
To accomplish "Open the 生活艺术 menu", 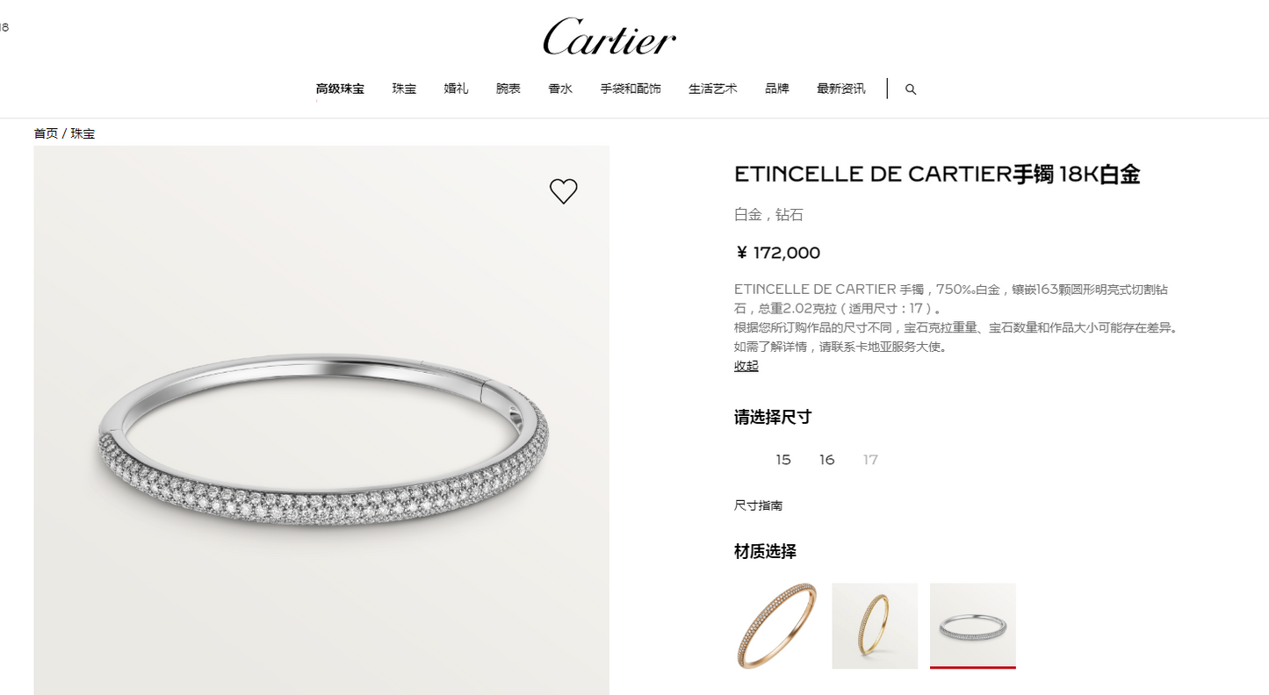I will 712,89.
